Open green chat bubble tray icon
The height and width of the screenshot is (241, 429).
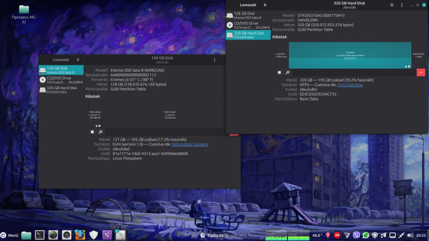coord(366,235)
